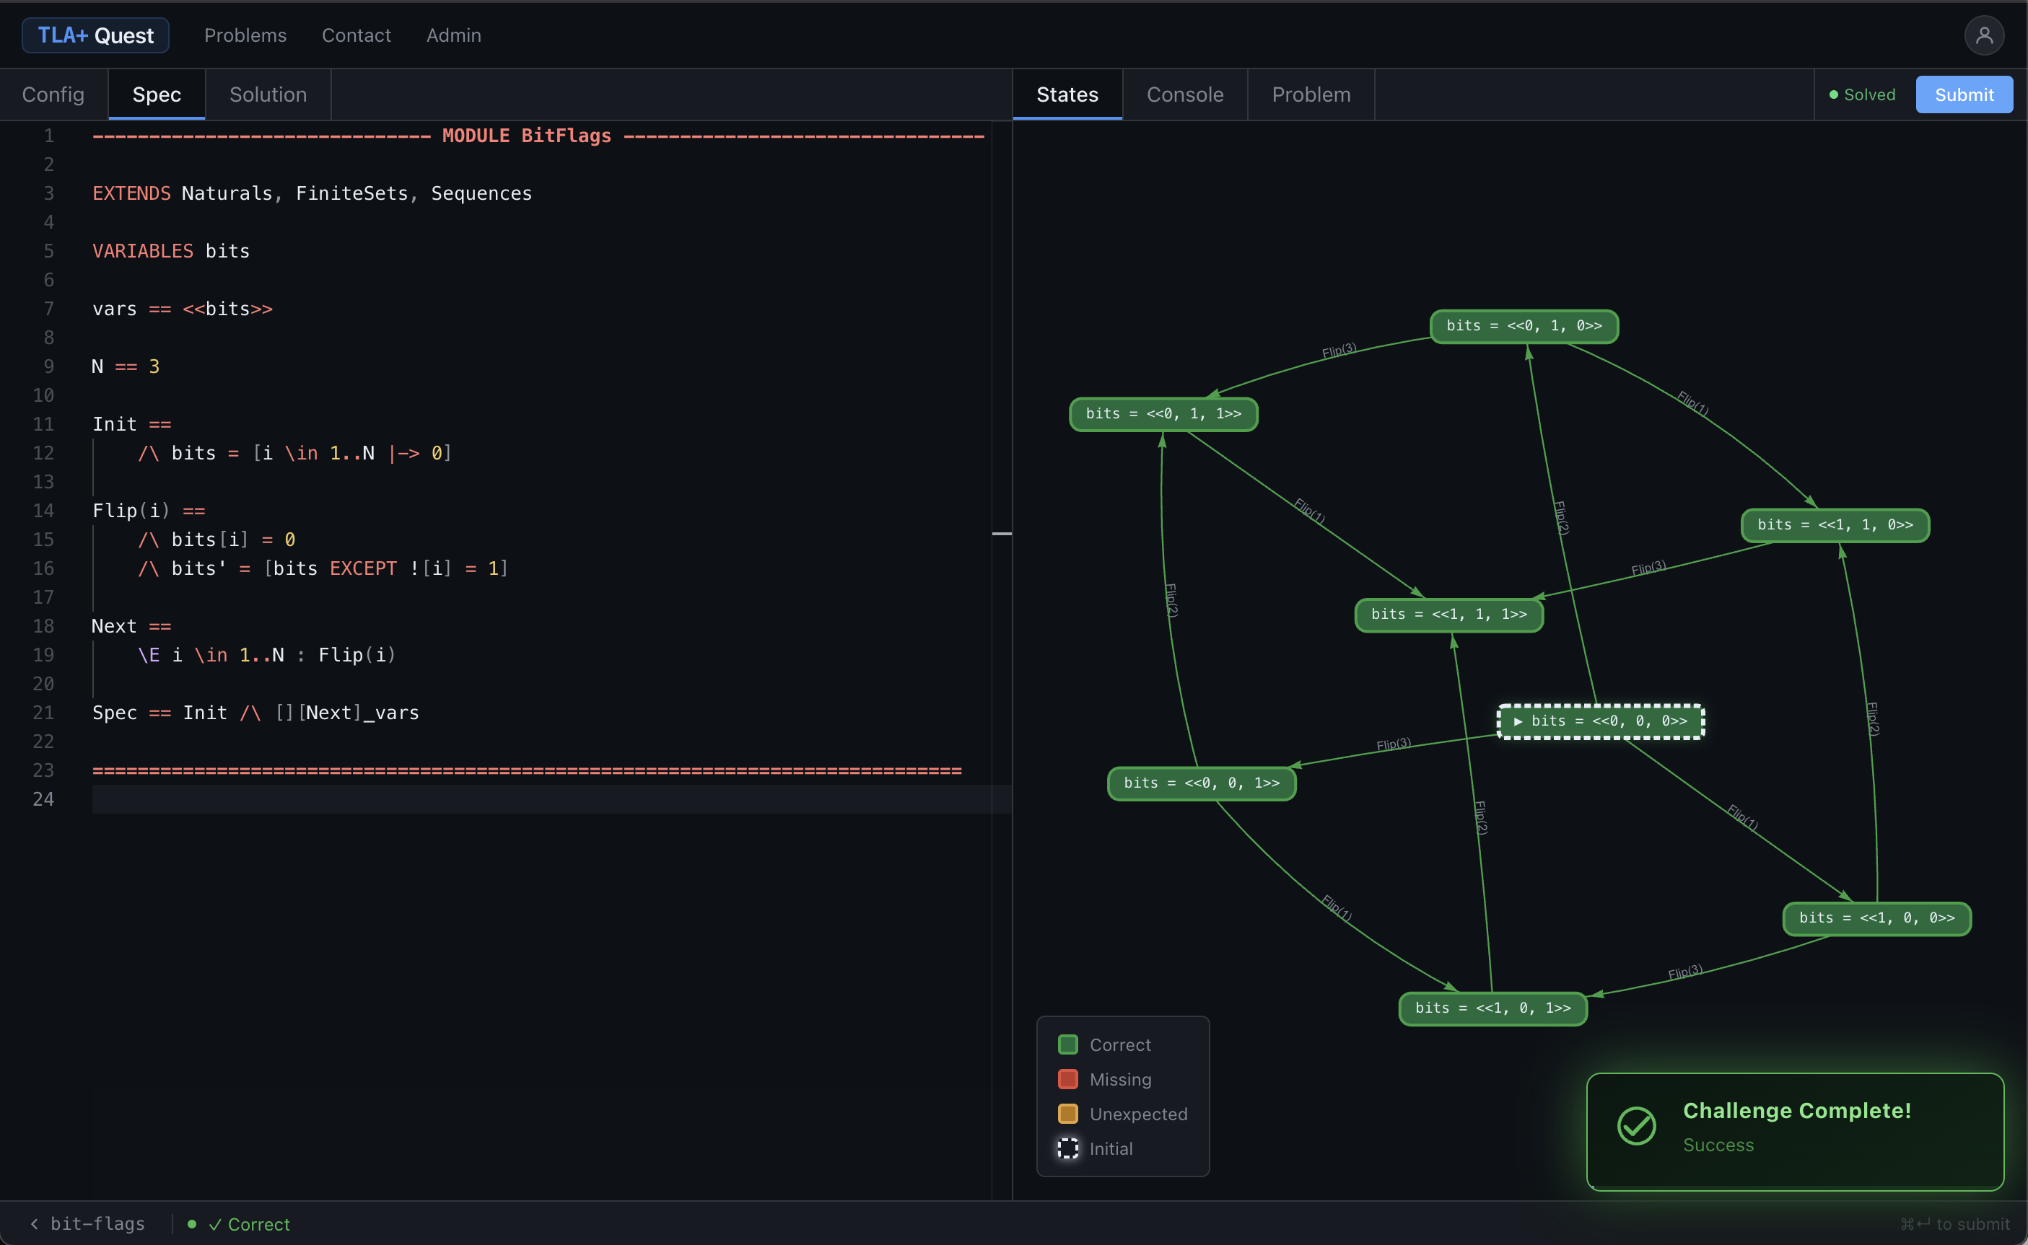Open the Problems page
The width and height of the screenshot is (2028, 1245).
click(x=245, y=35)
